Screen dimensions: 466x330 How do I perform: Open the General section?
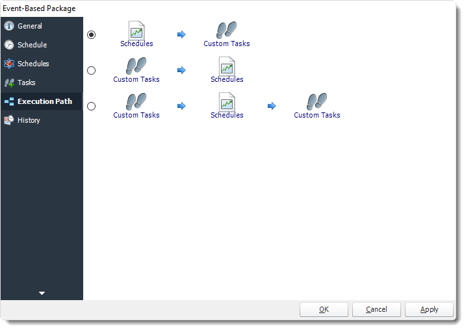tap(42, 26)
